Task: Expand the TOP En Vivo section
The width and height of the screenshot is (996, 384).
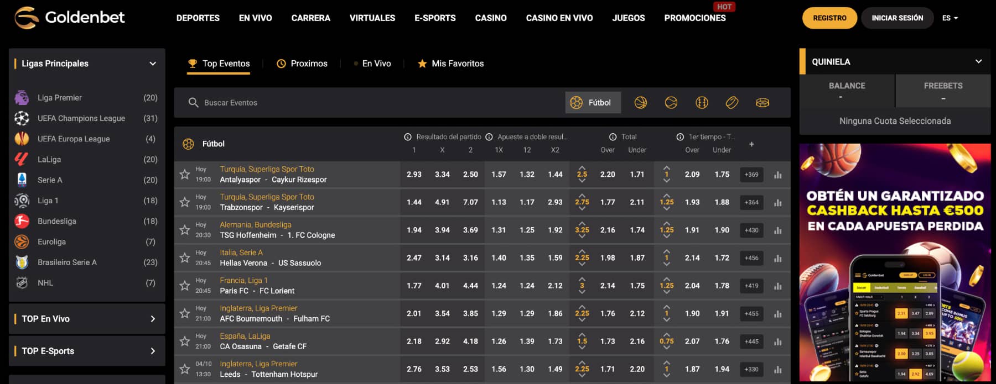Action: (153, 319)
